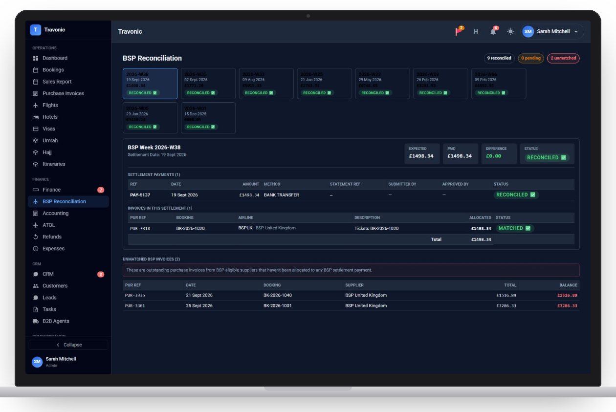This screenshot has height=412, width=616.
Task: Filter by the 0 pending pill
Action: [x=531, y=58]
